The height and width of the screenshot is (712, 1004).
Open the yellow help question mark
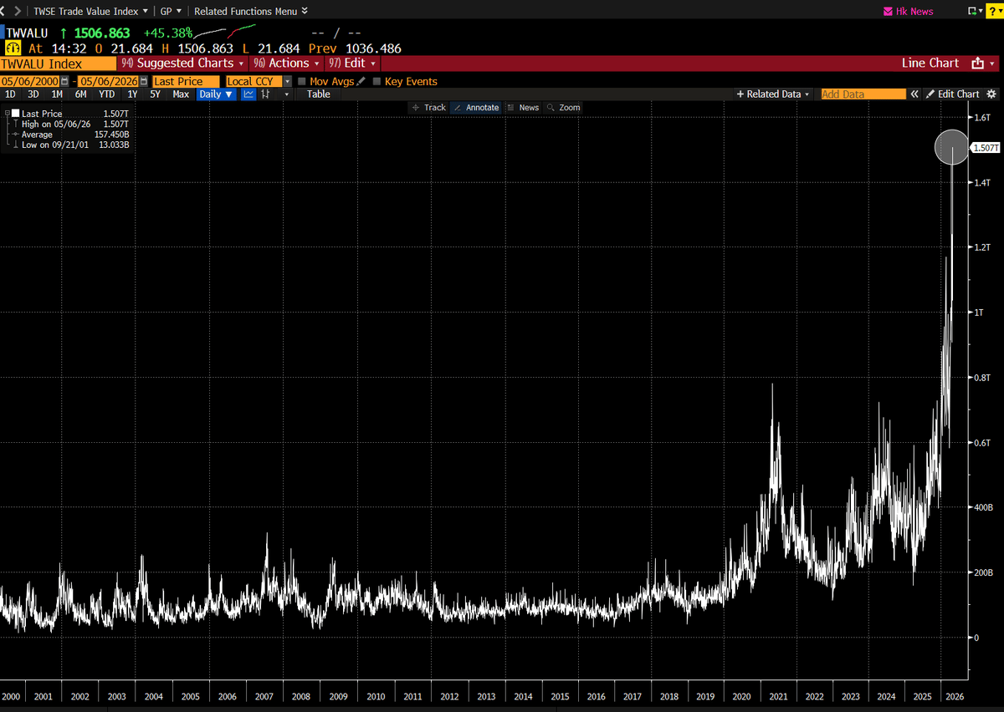pyautogui.click(x=995, y=11)
